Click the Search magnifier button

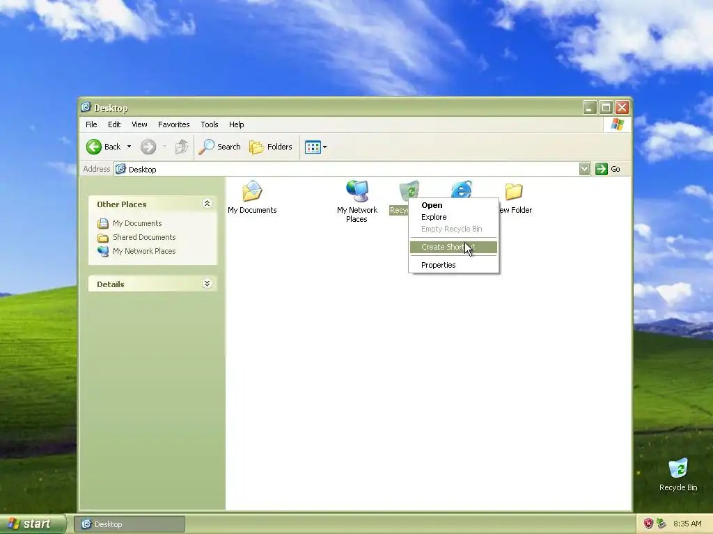pos(219,147)
